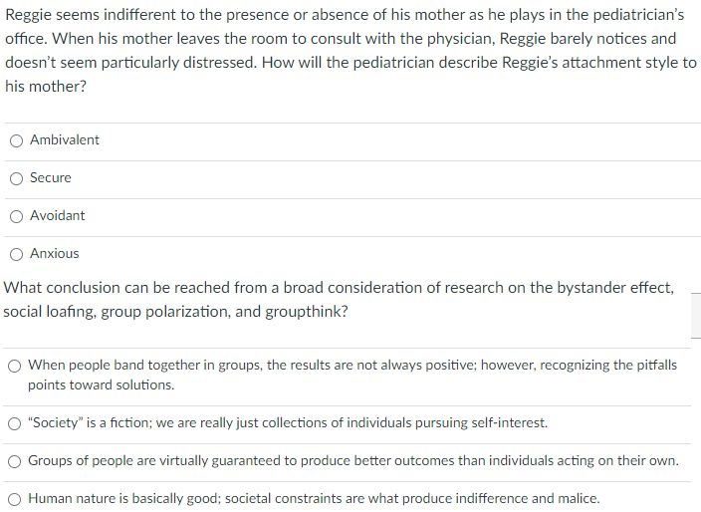This screenshot has width=701, height=512.
Task: Select the Ambivalent radio button
Action: point(17,140)
